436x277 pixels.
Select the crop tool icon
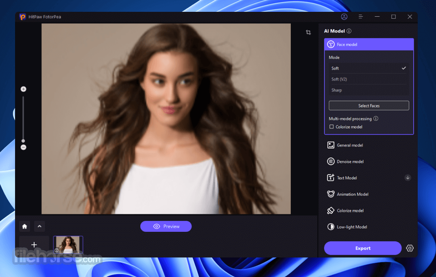tap(308, 32)
